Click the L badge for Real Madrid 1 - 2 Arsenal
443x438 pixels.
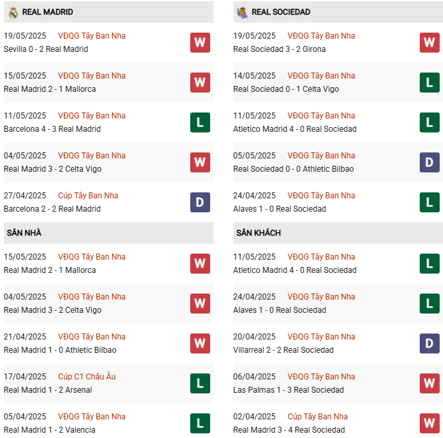[x=200, y=383]
